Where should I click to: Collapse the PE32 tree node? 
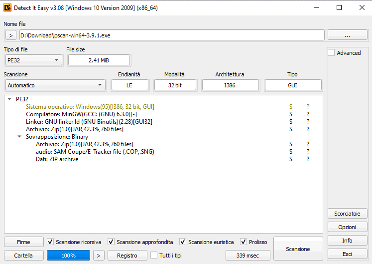tap(9, 99)
